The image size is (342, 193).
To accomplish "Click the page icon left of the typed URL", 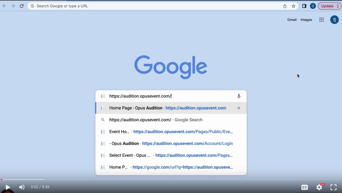I will [103, 96].
